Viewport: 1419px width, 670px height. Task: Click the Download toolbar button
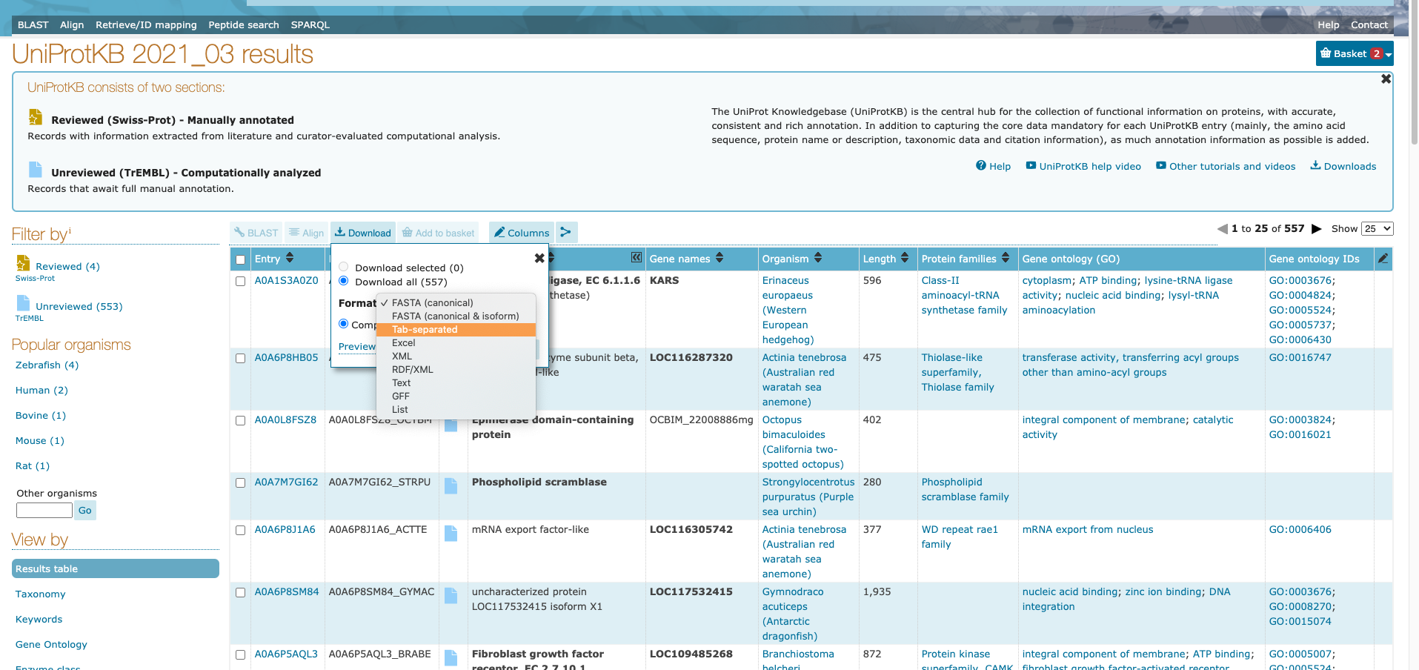[363, 233]
